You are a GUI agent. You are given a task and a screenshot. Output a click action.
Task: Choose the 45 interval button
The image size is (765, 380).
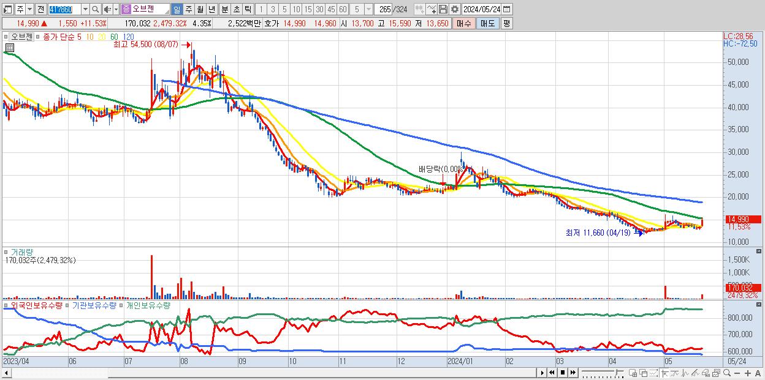click(332, 9)
